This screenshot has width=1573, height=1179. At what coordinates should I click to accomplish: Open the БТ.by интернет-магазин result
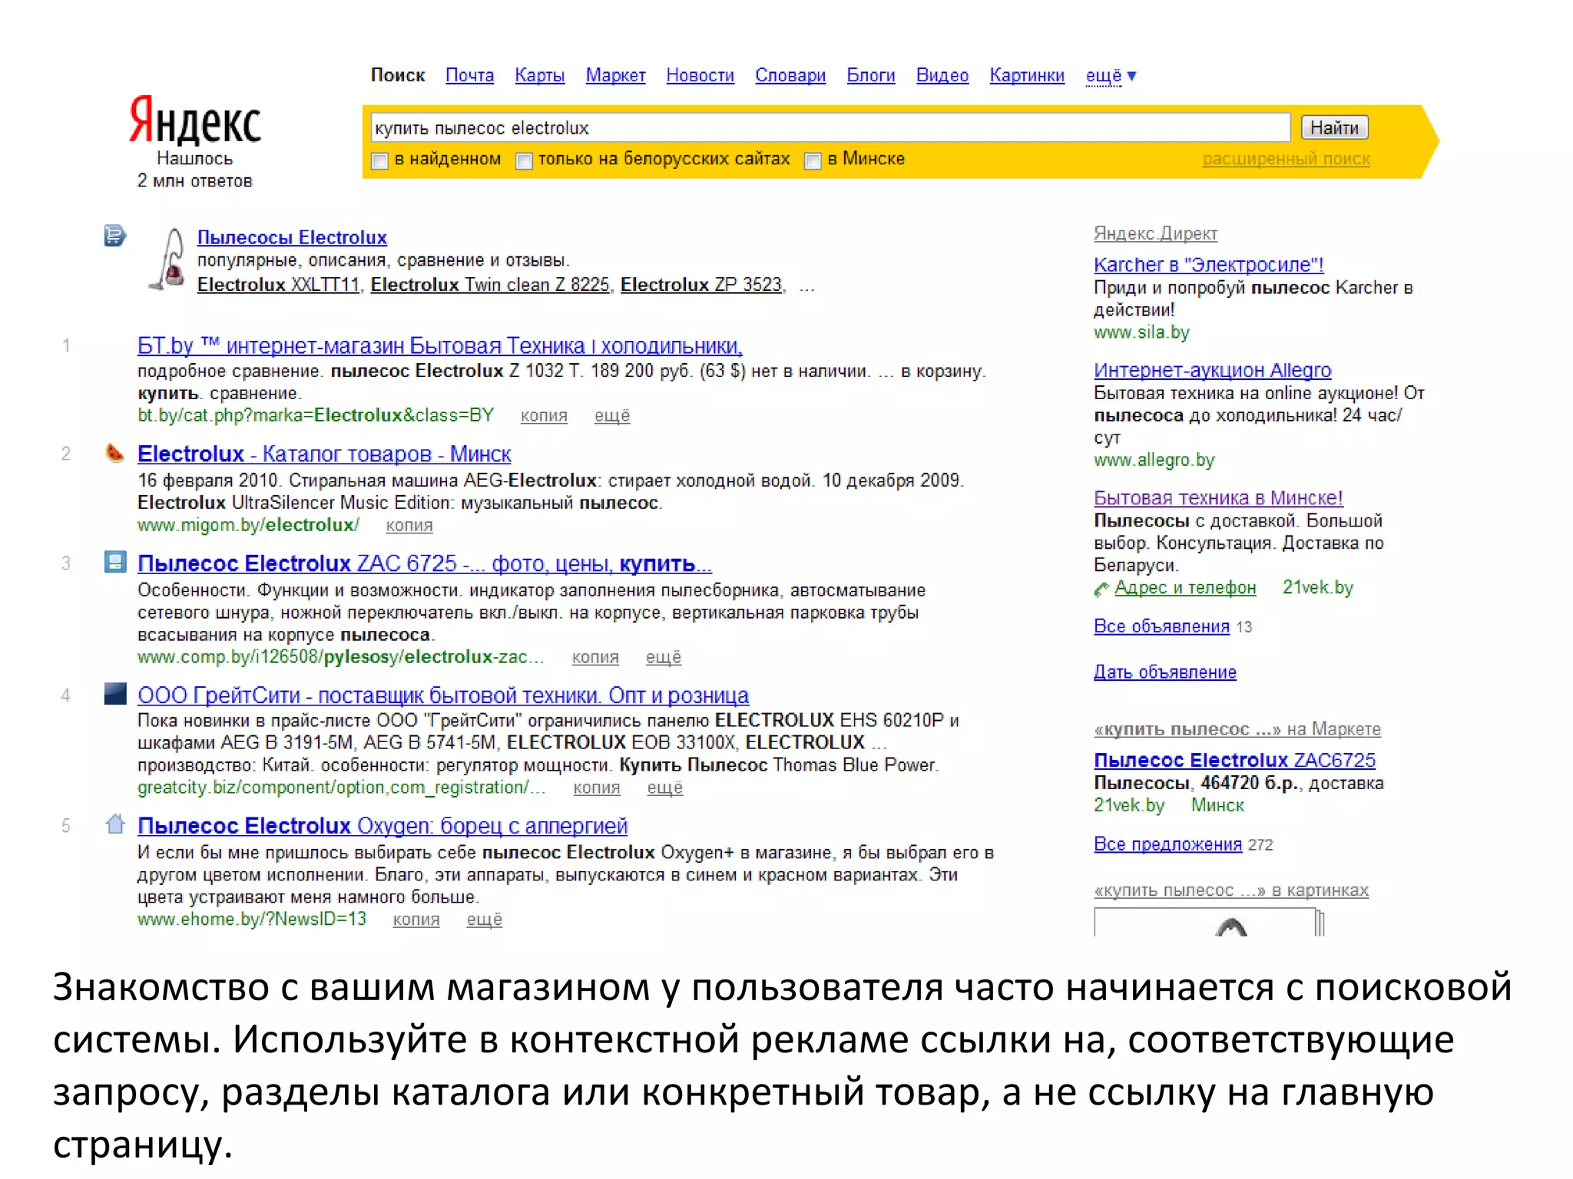pyautogui.click(x=440, y=346)
